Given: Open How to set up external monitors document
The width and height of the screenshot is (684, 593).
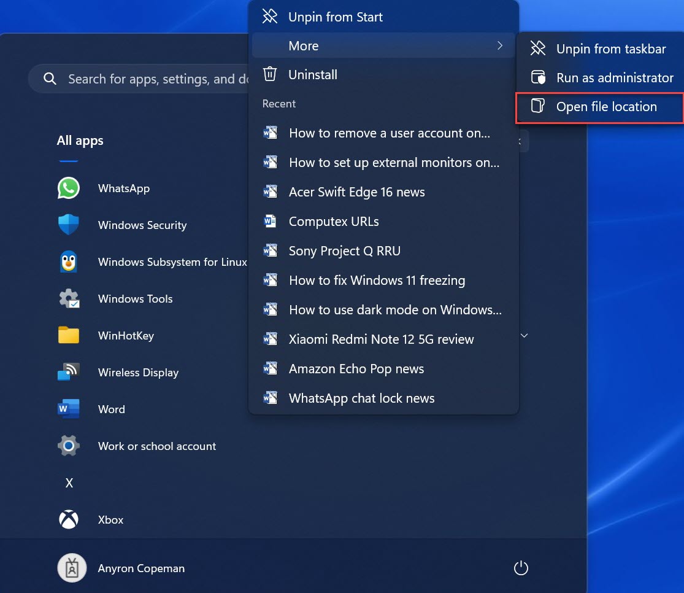Looking at the screenshot, I should (x=383, y=163).
